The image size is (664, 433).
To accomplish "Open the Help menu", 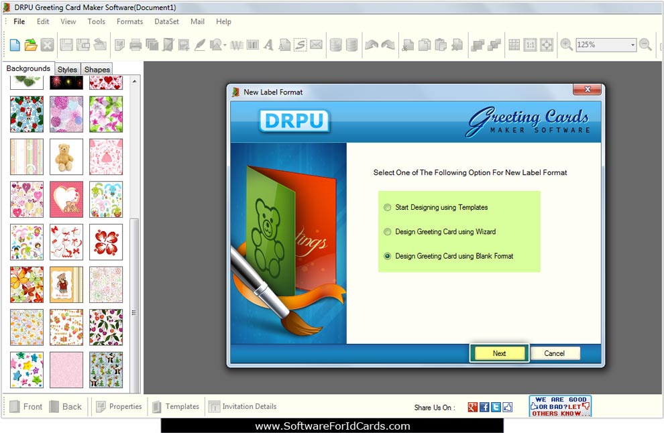I will [223, 21].
